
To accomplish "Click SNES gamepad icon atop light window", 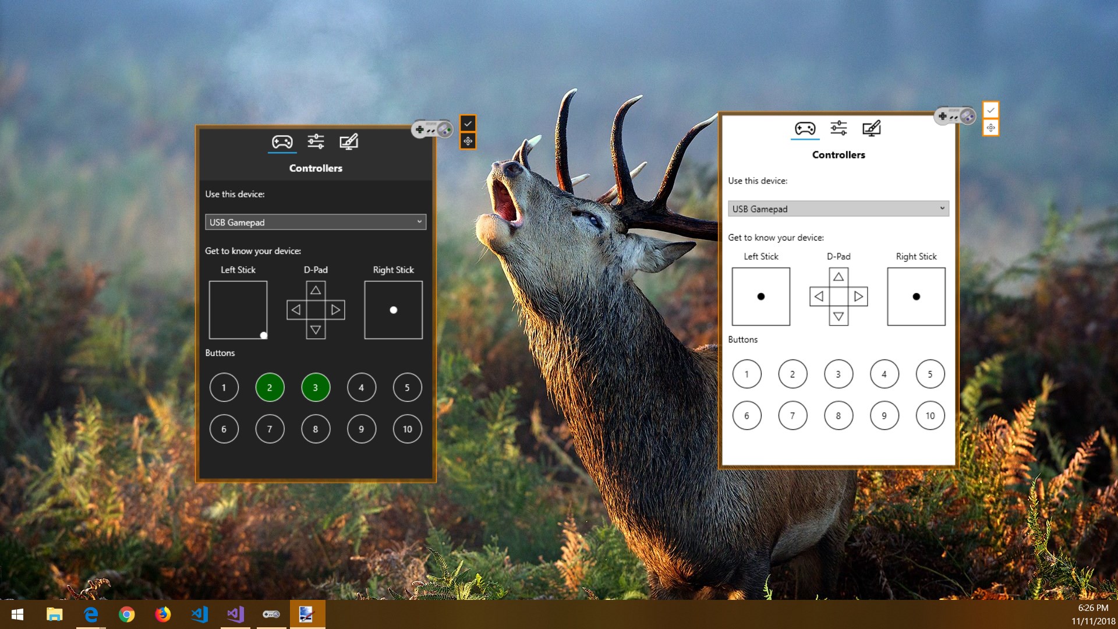I will [x=954, y=116].
